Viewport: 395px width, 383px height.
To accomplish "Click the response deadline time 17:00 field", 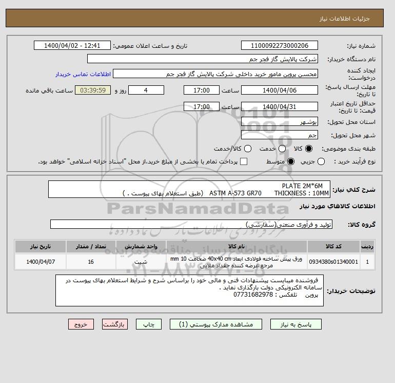I will [x=202, y=90].
